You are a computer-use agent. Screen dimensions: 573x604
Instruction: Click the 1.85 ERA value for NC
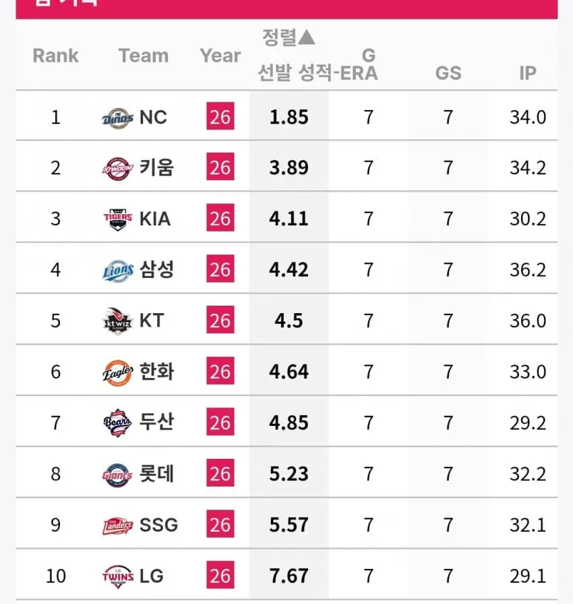[289, 117]
